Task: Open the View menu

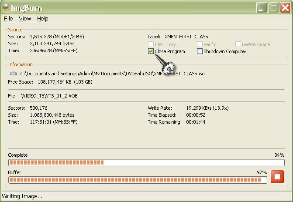Action: pyautogui.click(x=25, y=19)
